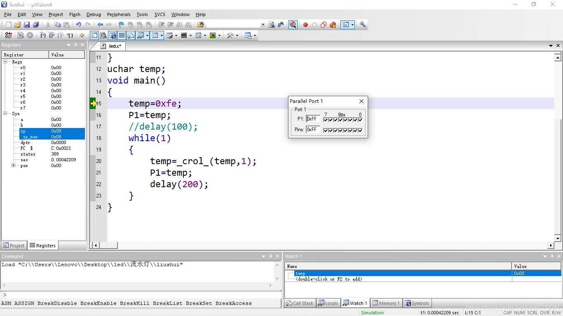Screen dimensions: 563x316
Task: Select the temp variable row in Watch 1
Action: (x=300, y=273)
